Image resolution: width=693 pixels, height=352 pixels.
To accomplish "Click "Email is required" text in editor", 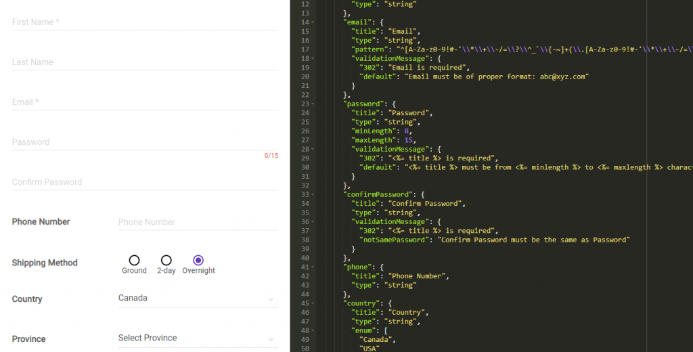I will 427,68.
